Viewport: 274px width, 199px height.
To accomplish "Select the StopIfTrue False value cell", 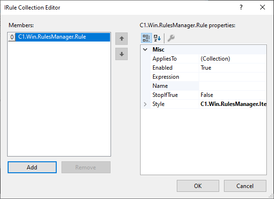I will coord(233,95).
